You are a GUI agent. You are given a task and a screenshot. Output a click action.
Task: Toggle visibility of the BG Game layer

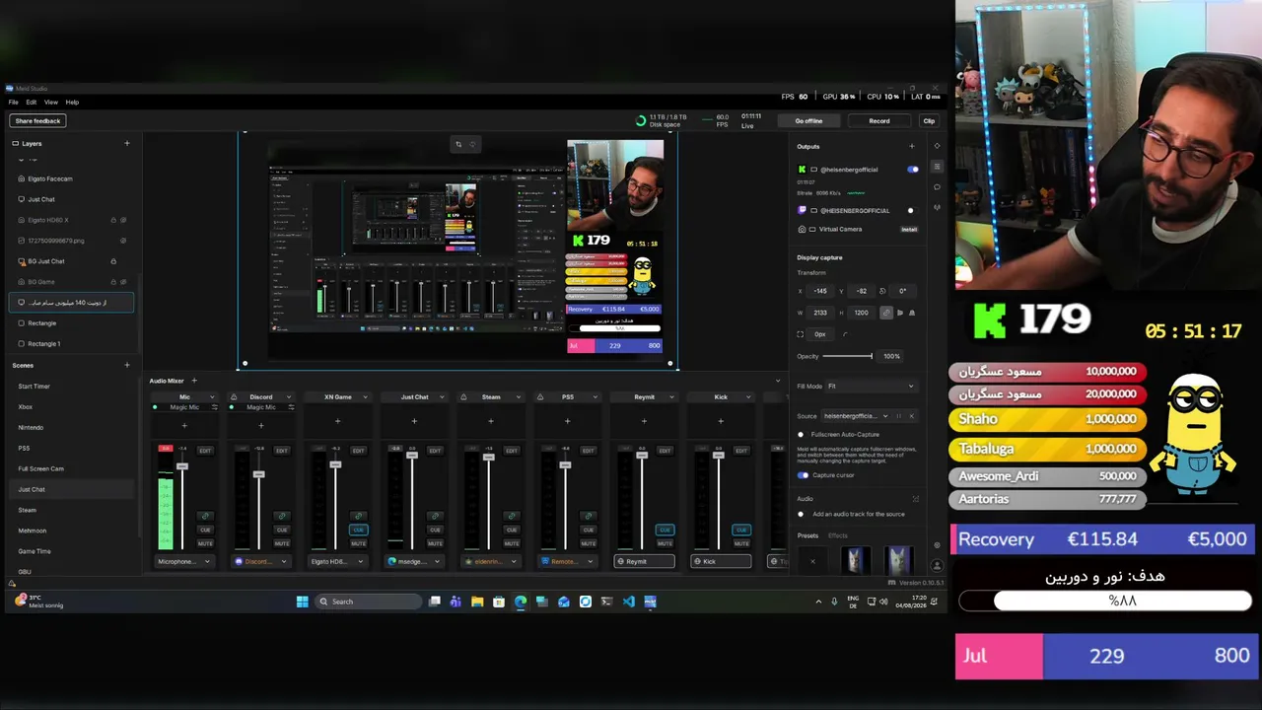pos(123,282)
